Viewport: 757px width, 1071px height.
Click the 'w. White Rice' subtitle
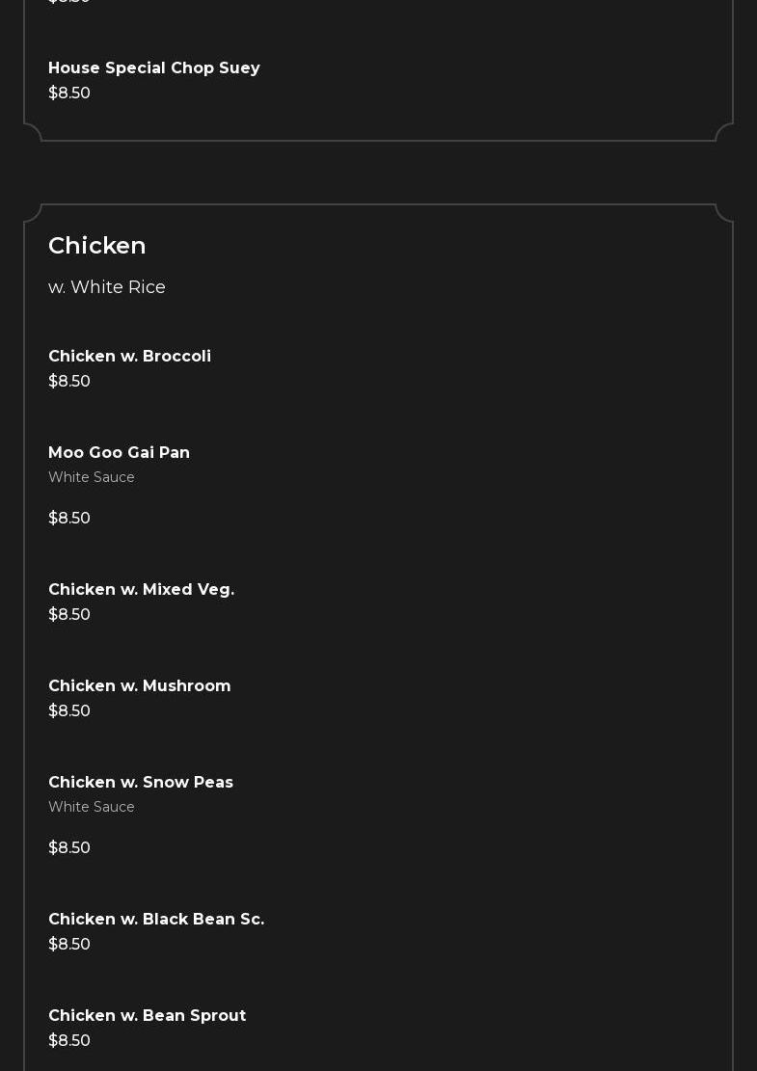click(107, 287)
